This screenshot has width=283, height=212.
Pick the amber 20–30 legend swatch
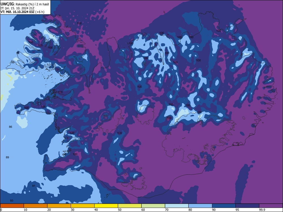point(59,206)
